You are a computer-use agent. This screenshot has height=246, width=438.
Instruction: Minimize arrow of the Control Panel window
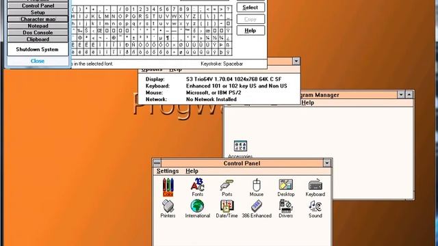click(327, 163)
